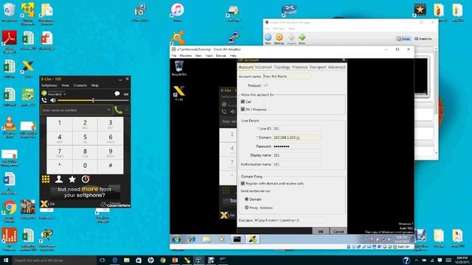Viewport: 472px width, 265px height.
Task: Tap dialpad key 5 in host X-Lite
Action: point(85,138)
